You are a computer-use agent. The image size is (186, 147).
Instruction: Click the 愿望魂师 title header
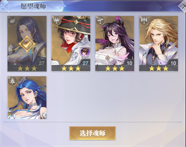coord(33,6)
